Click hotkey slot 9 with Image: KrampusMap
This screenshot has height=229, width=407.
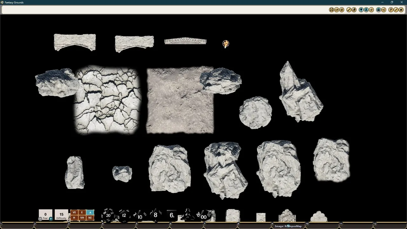coord(288,226)
